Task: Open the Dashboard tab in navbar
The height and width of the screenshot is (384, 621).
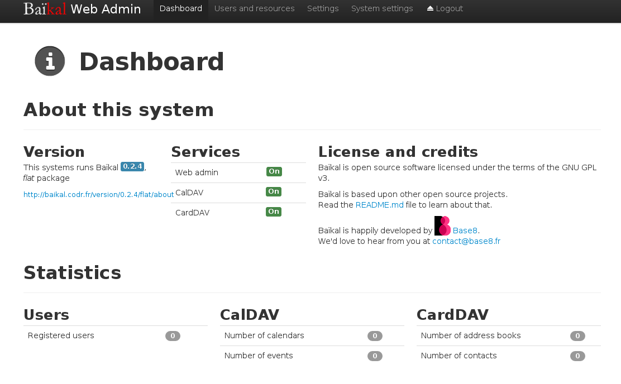Action: (180, 8)
